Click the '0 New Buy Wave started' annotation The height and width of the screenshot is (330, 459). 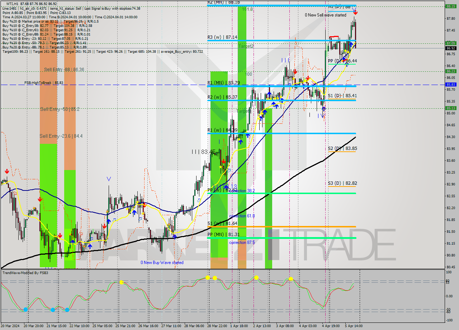coord(162,263)
